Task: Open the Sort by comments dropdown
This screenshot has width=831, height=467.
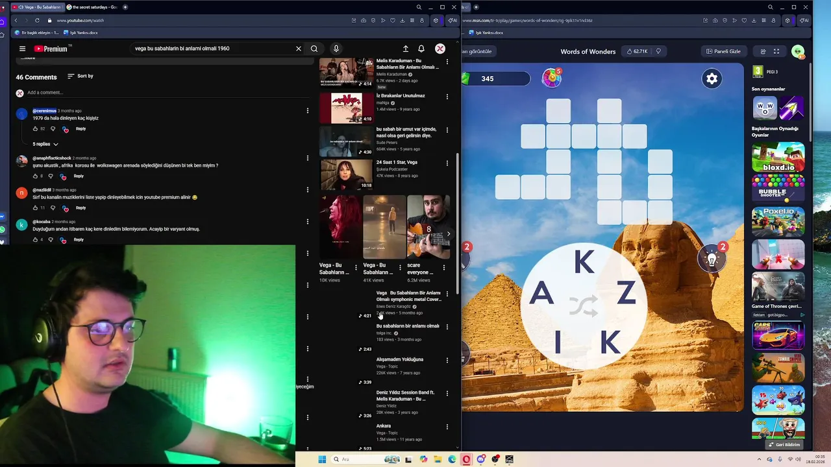Action: [x=81, y=76]
